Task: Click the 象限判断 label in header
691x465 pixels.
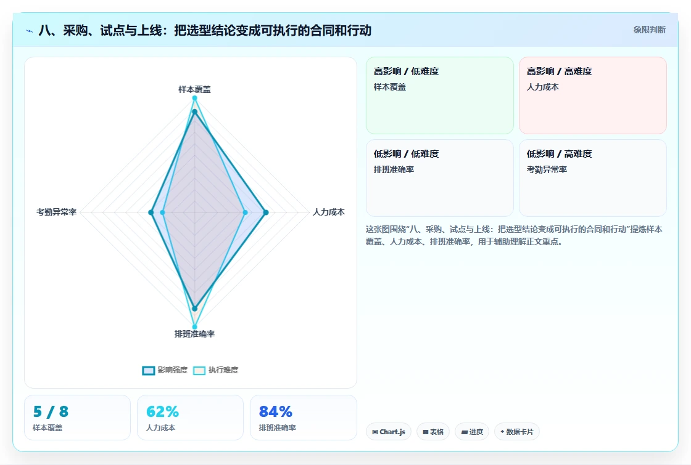Action: coord(649,30)
